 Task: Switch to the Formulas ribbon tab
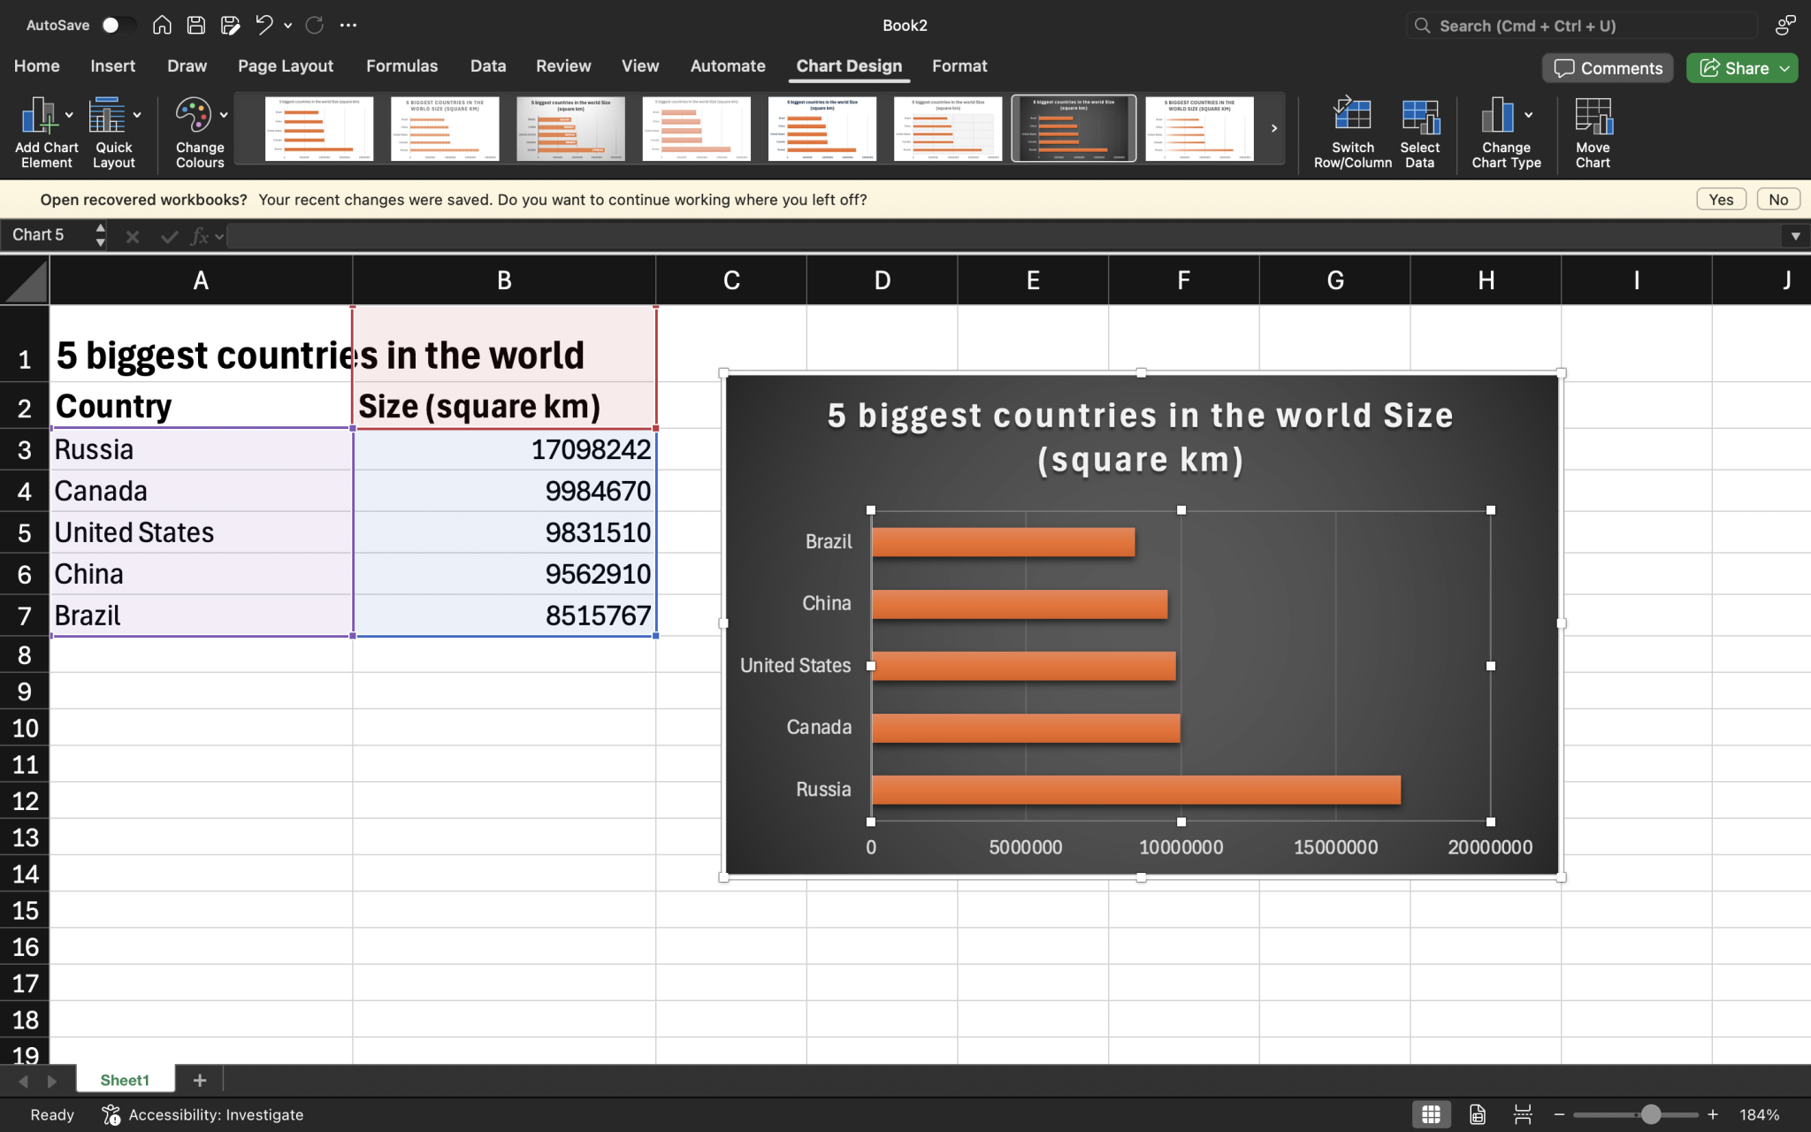(x=401, y=65)
